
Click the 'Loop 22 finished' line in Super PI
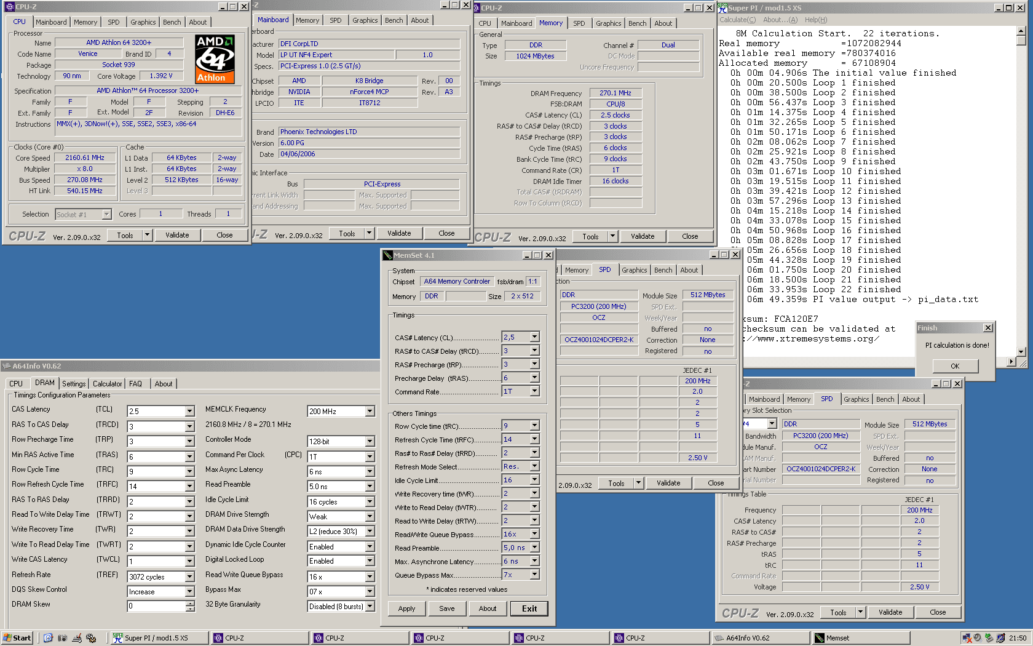tap(815, 289)
